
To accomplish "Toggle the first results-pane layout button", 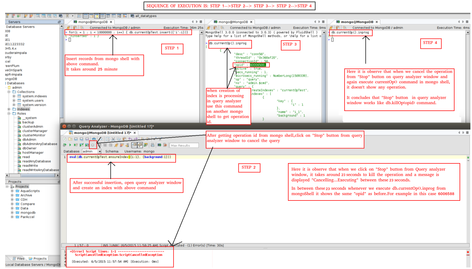I will (x=134, y=145).
